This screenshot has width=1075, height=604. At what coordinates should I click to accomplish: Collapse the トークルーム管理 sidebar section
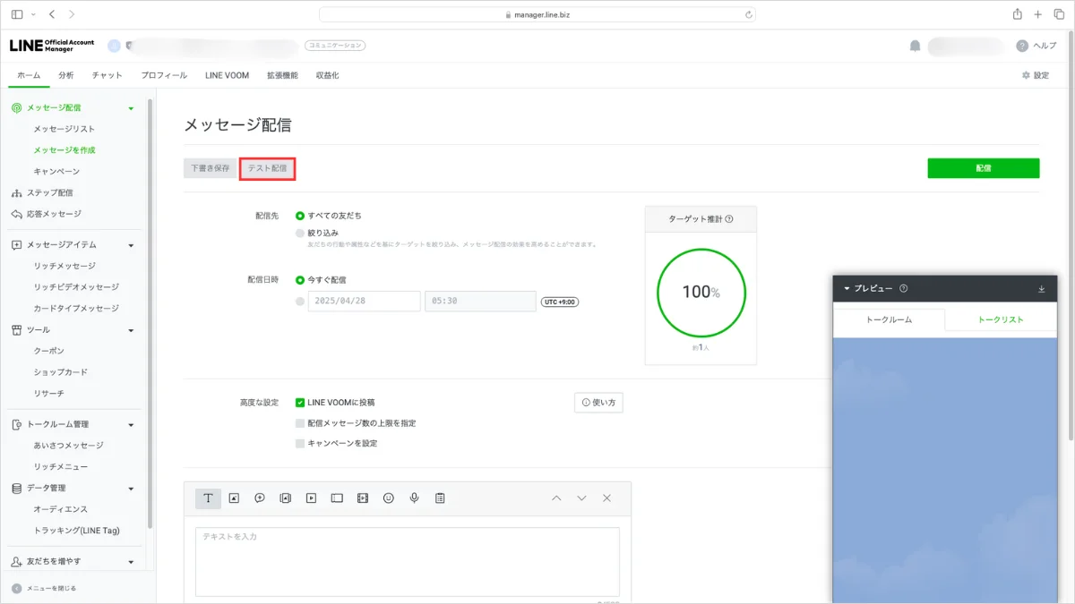(131, 424)
